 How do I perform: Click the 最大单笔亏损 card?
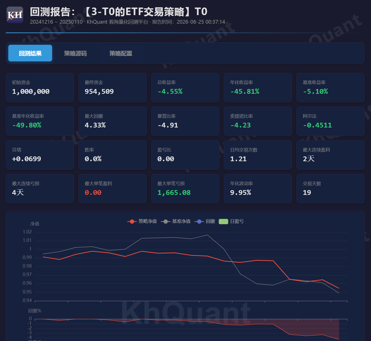click(185, 189)
